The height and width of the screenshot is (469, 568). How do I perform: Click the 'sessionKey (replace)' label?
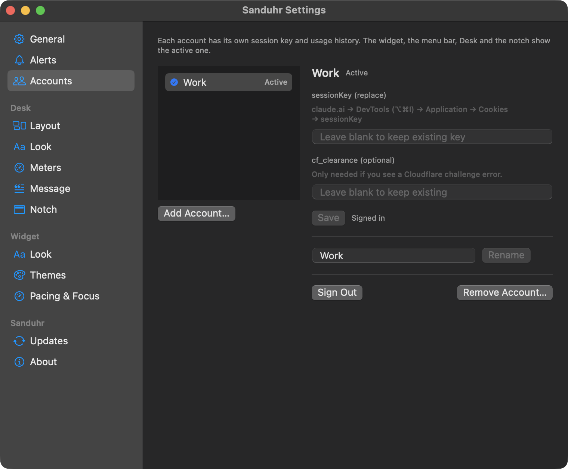[x=349, y=95]
